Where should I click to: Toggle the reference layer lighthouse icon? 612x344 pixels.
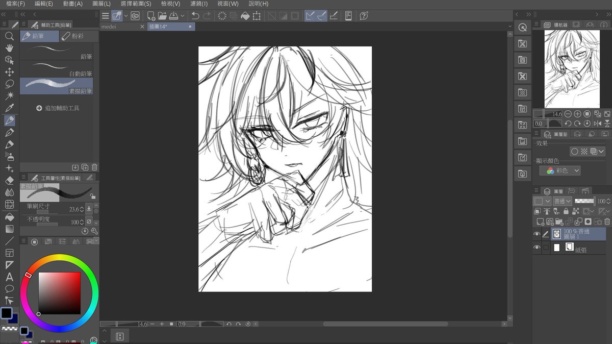tap(548, 211)
